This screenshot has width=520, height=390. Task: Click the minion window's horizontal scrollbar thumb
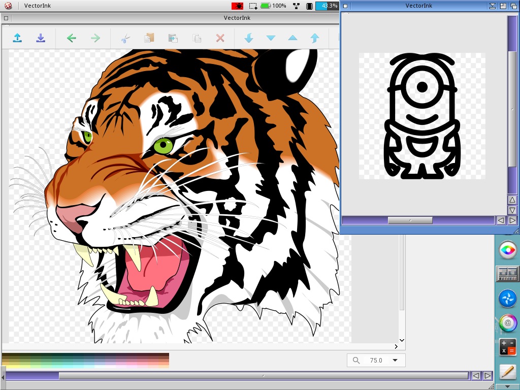click(410, 220)
